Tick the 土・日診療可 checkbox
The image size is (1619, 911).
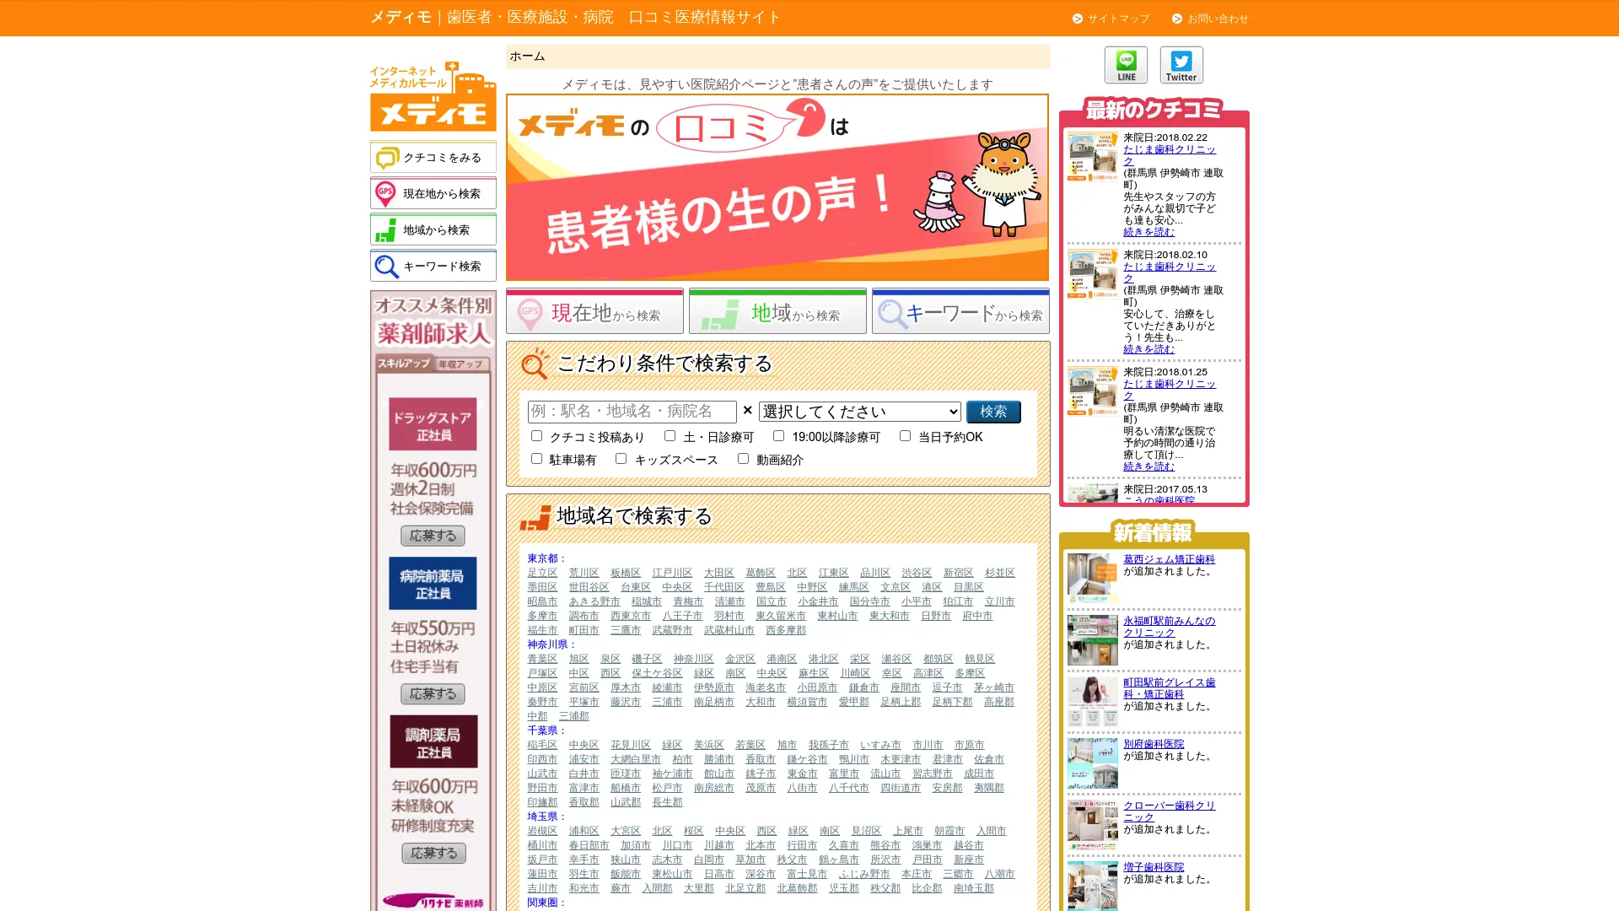pyautogui.click(x=670, y=436)
